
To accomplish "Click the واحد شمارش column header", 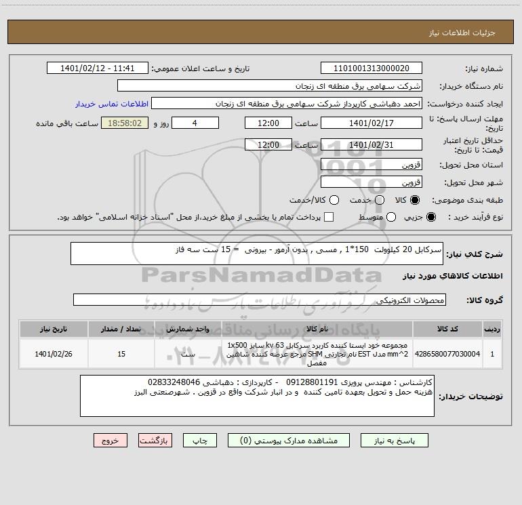I will click(188, 329).
